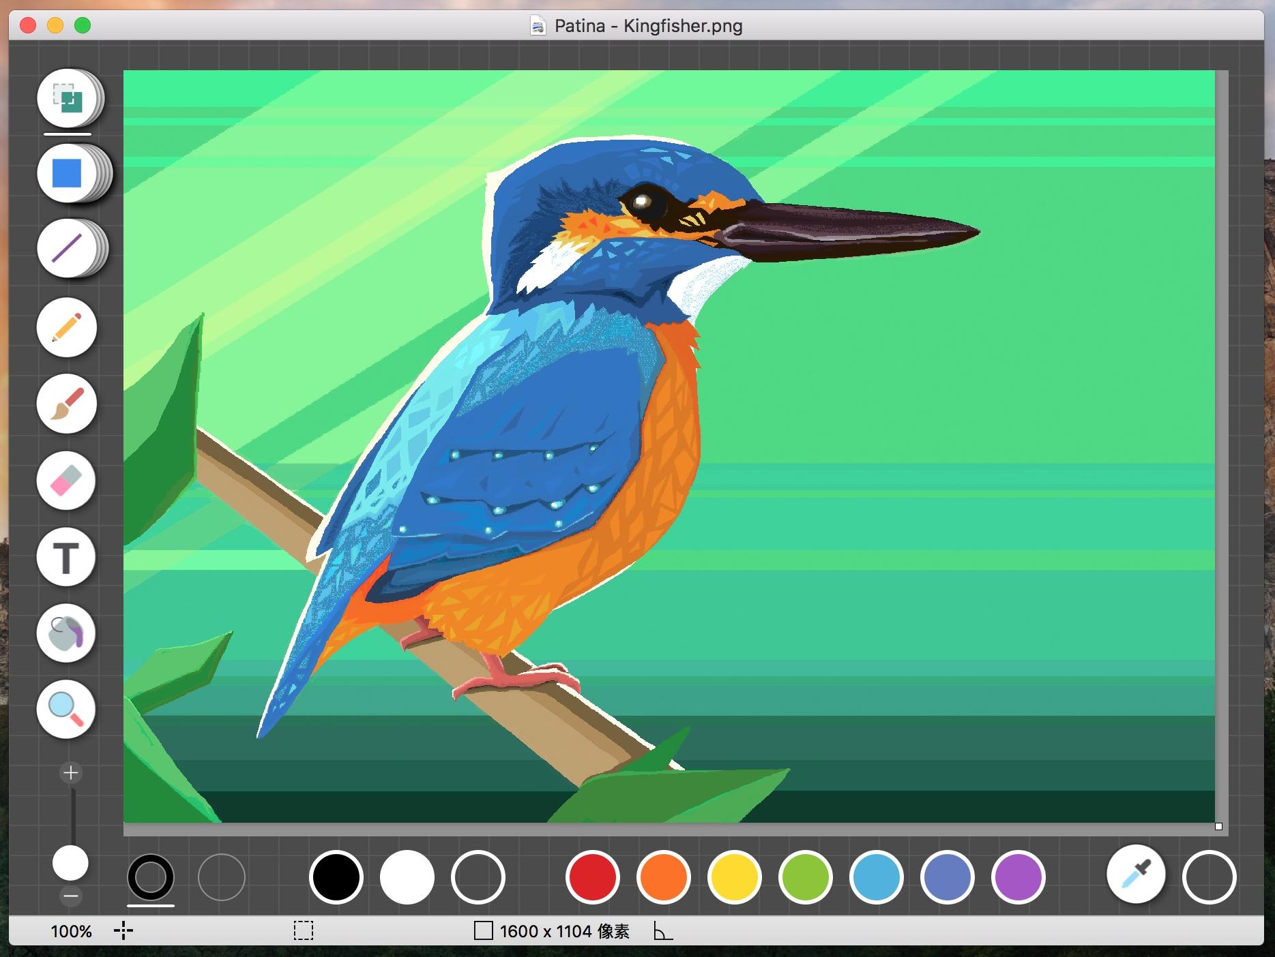1275x957 pixels.
Task: Choose the blue Rectangle shape tool
Action: pos(67,173)
